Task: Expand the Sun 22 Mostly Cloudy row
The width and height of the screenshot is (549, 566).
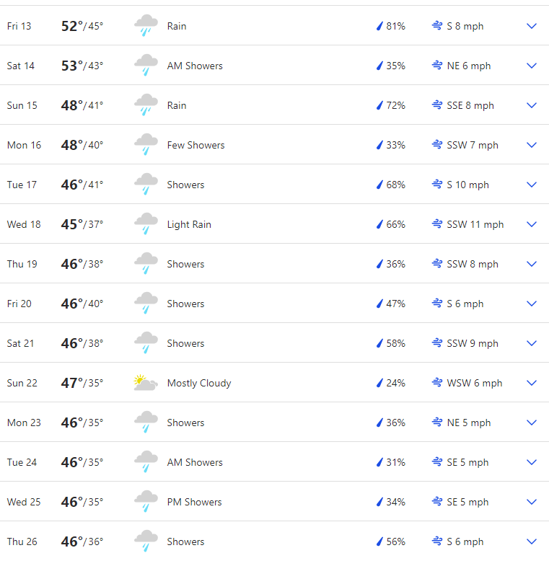Action: click(x=532, y=383)
